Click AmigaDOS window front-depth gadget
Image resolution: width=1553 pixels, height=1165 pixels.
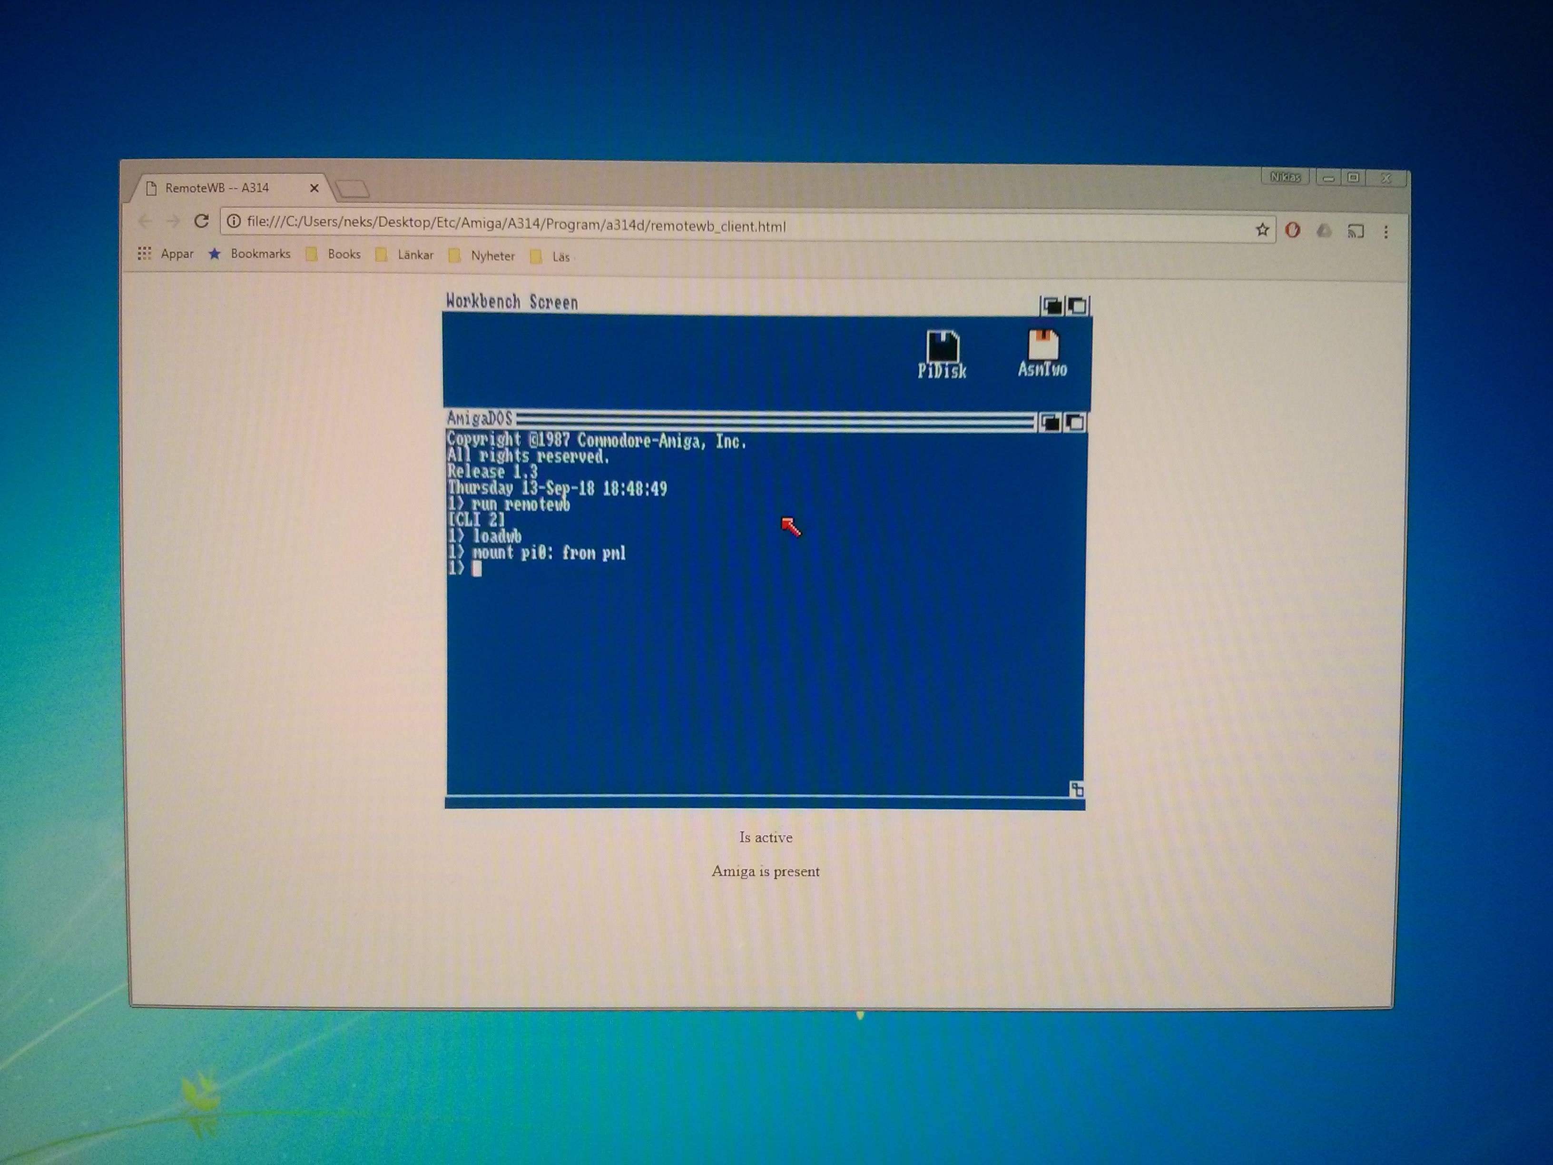[1075, 422]
